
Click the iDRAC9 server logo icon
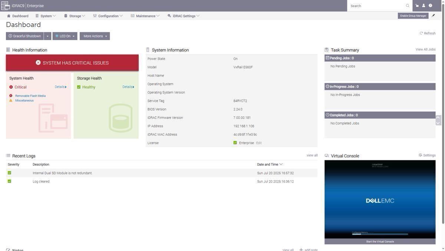click(5, 6)
